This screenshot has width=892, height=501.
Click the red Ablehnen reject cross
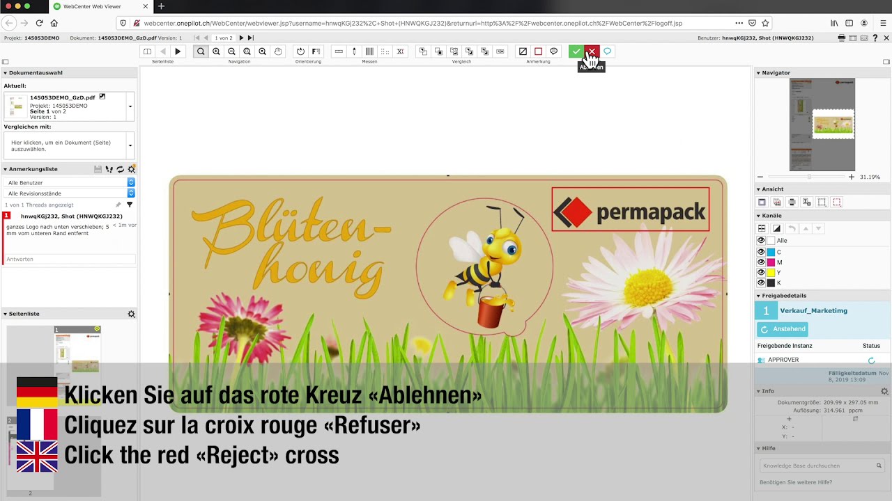click(592, 51)
